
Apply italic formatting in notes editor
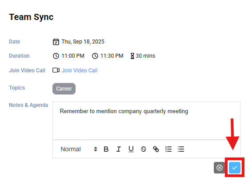pyautogui.click(x=119, y=149)
